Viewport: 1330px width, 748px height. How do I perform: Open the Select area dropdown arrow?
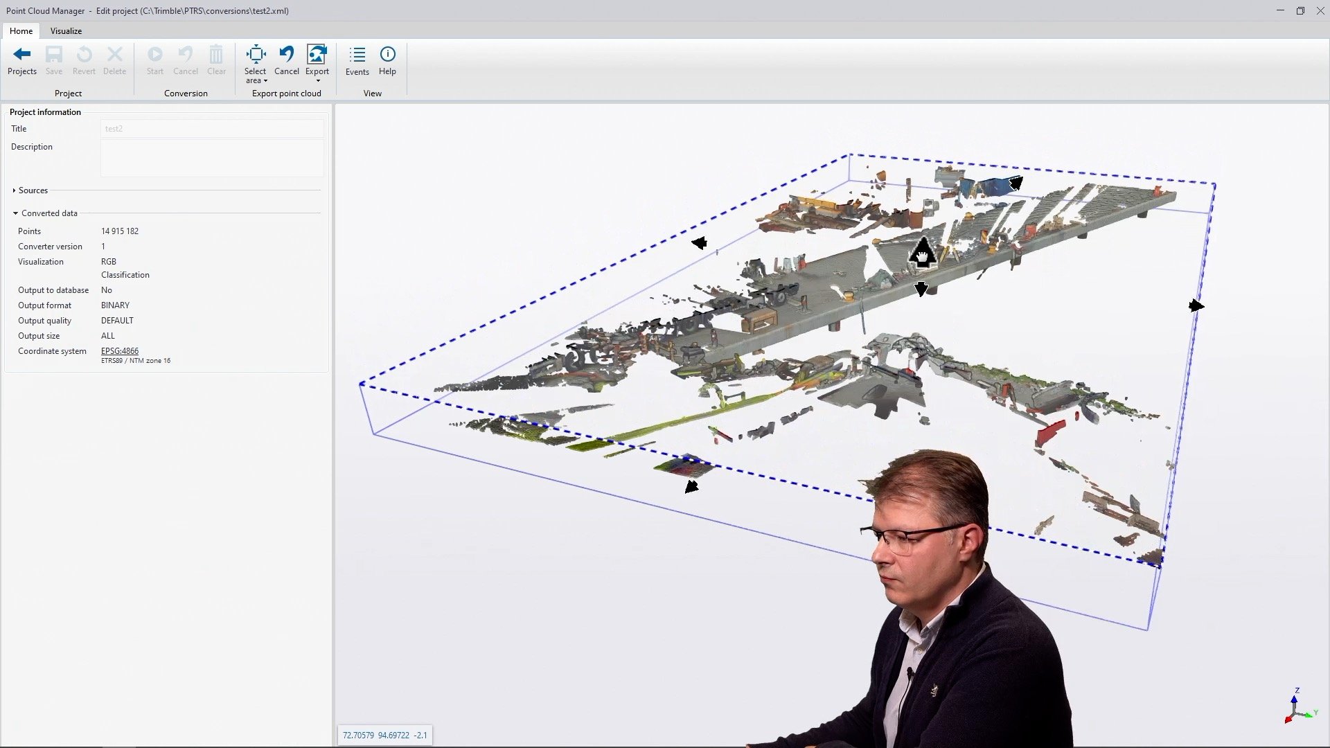click(x=264, y=80)
